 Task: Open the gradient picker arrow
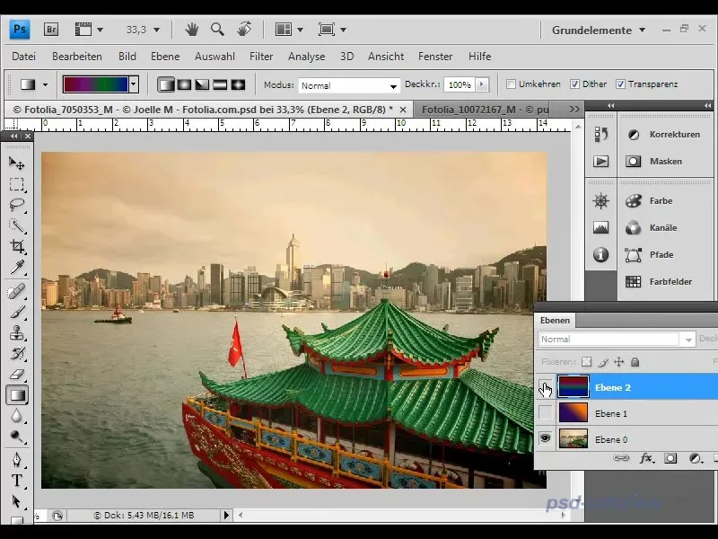pos(133,84)
